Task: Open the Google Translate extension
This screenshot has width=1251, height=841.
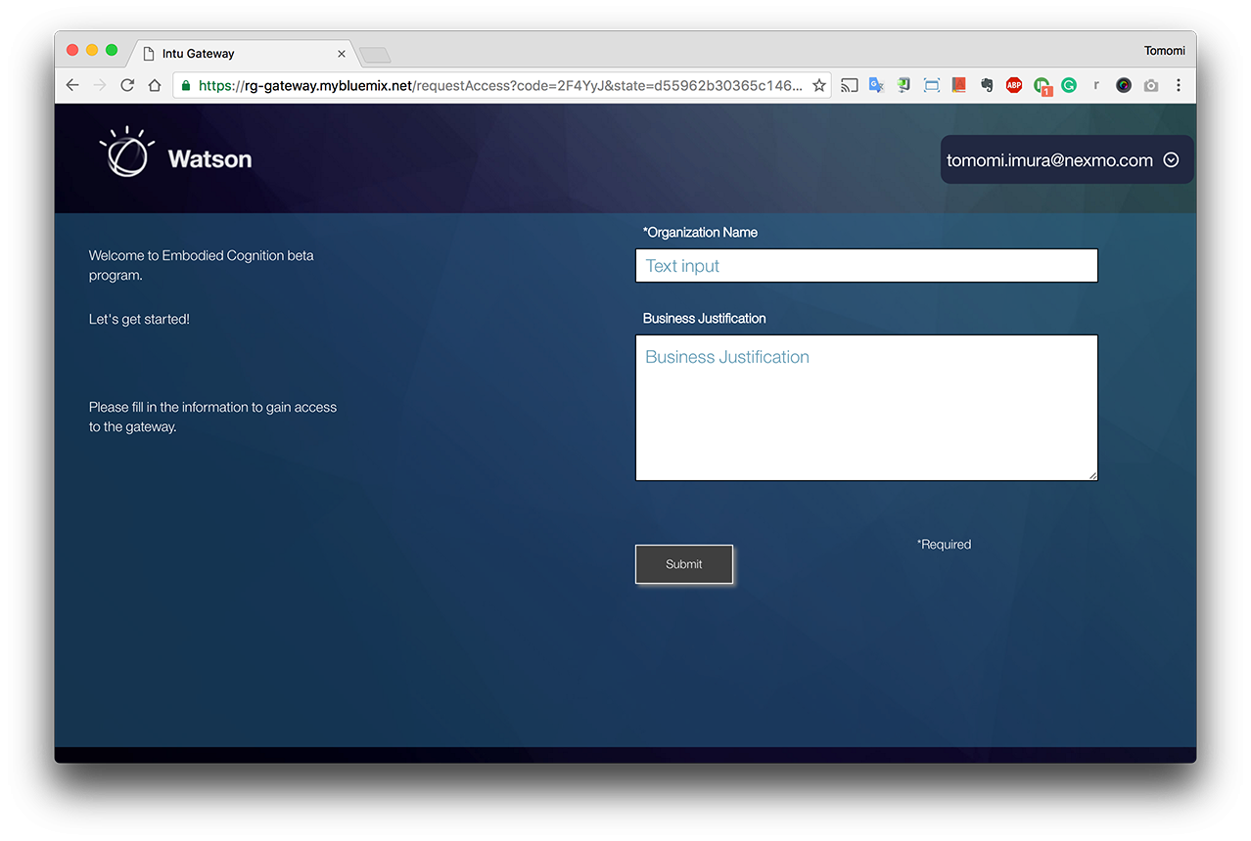Action: tap(877, 85)
